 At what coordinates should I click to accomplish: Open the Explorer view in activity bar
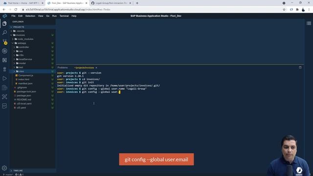(x=4, y=23)
